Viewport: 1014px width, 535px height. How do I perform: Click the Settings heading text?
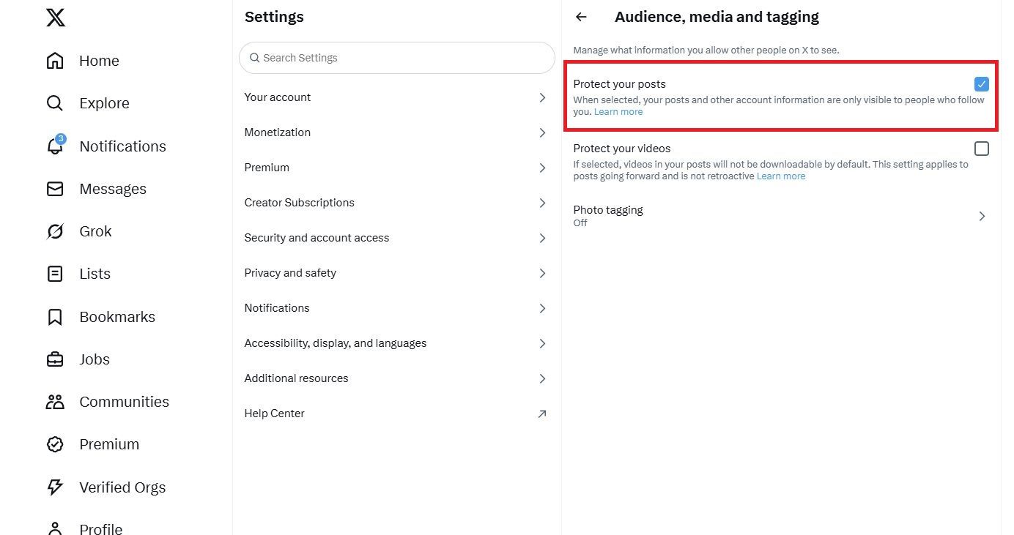click(274, 17)
